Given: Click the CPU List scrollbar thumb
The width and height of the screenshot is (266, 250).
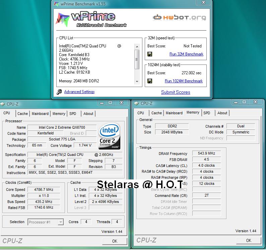Looking at the screenshot, I should tap(137, 59).
